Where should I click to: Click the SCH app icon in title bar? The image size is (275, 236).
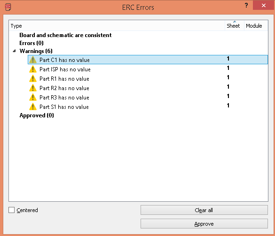8,7
